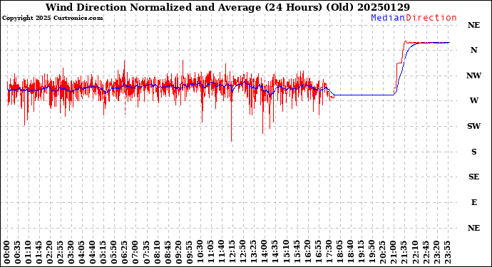Click the 07:00 time label

point(135,253)
